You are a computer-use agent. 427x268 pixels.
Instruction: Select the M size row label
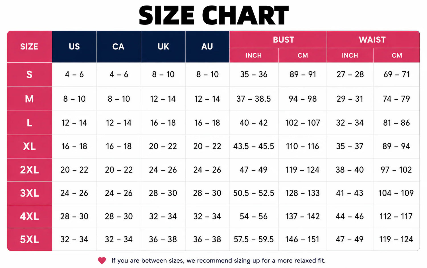[x=30, y=99]
